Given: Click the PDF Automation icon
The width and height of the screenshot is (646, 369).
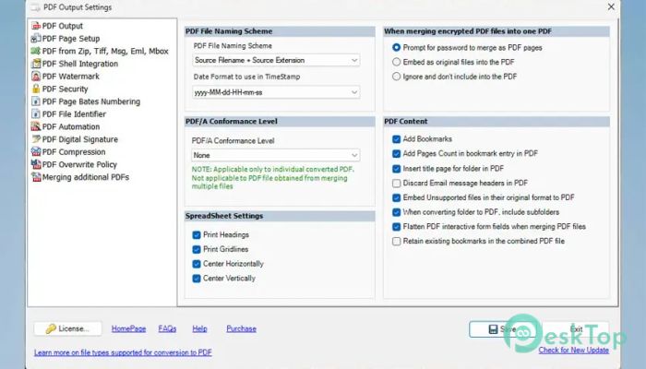Looking at the screenshot, I should coord(36,126).
